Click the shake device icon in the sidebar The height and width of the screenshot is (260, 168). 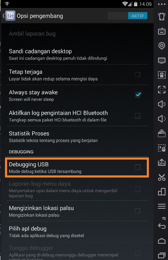[x=162, y=16]
